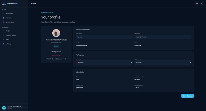Viewport: 206px width, 111px height.
Task: Click the Projects icon in sidebar
Action: pyautogui.click(x=3, y=18)
